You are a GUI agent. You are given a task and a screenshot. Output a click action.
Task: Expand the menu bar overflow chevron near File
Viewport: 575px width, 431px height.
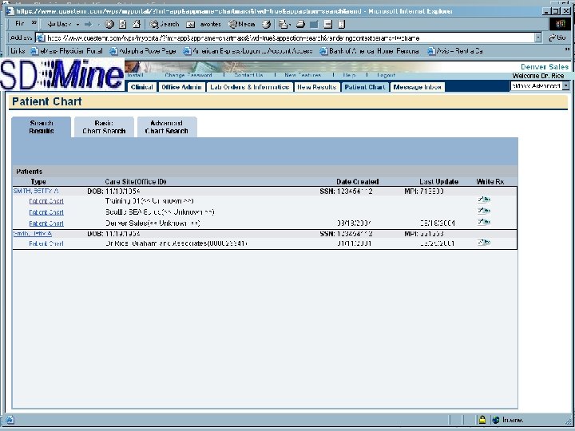tap(34, 22)
